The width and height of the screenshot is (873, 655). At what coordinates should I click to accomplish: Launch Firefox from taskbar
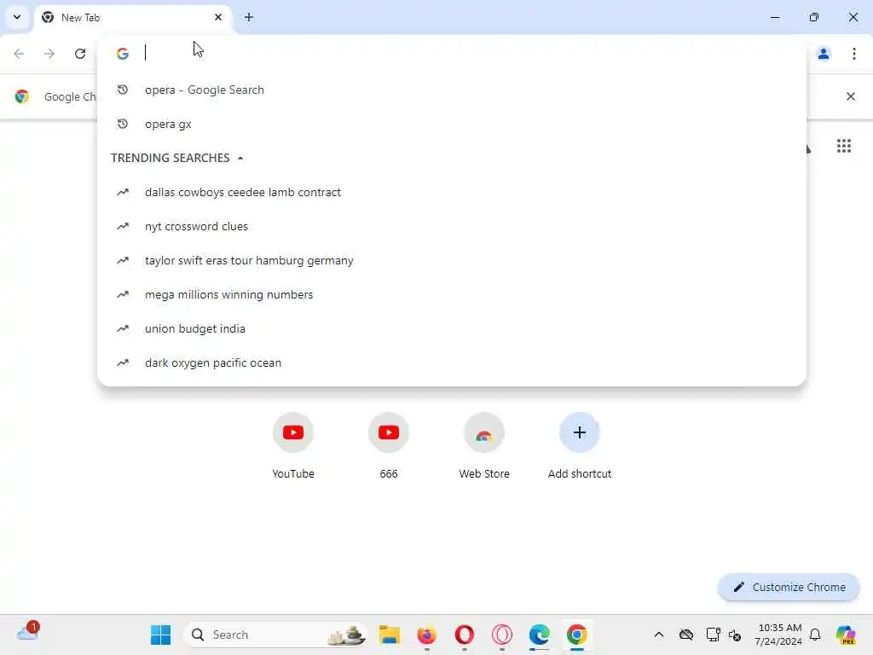click(x=426, y=635)
